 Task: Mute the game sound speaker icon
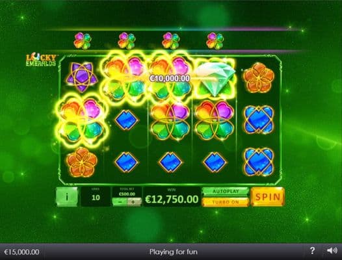coord(332,250)
